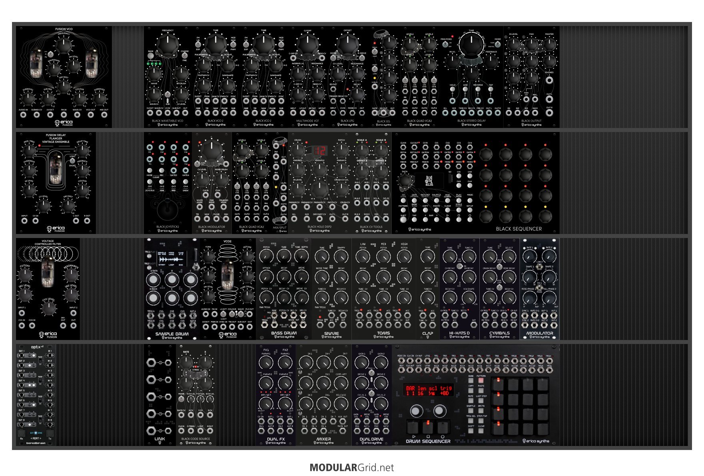The height and width of the screenshot is (476, 704).
Task: Click the S&H jack on Black Modulator
Action: coord(226,220)
